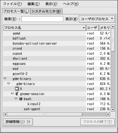Click the right arrow of horizontal scrollbar
This screenshot has height=133, width=118.
coord(108,114)
